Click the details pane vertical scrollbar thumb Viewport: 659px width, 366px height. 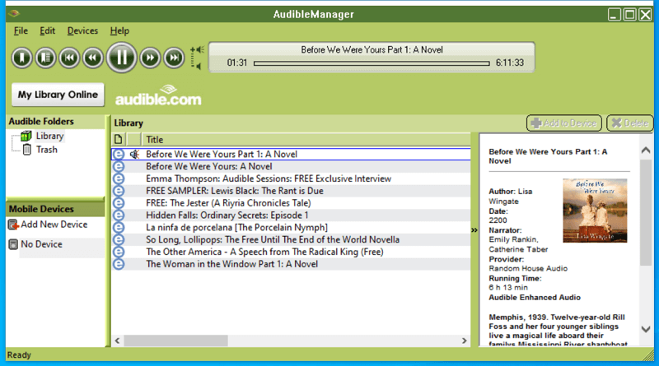coord(646,212)
